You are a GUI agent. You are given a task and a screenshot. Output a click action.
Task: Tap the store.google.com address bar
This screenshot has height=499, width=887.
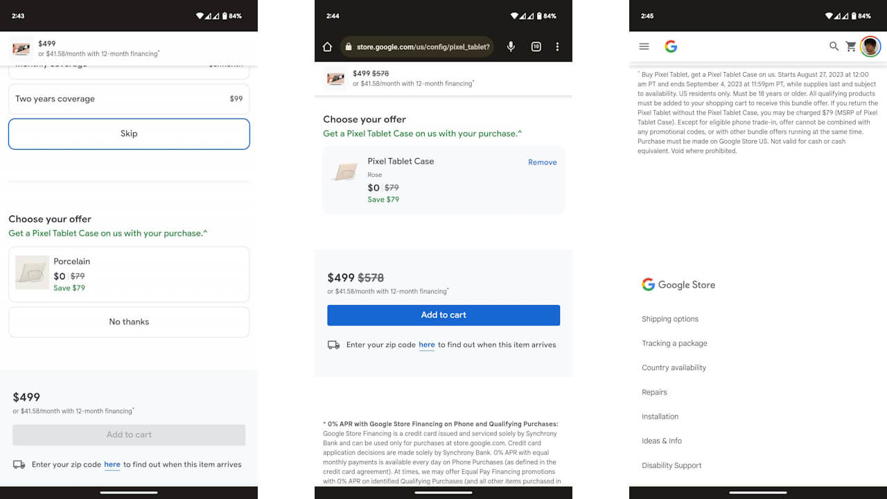pos(423,47)
